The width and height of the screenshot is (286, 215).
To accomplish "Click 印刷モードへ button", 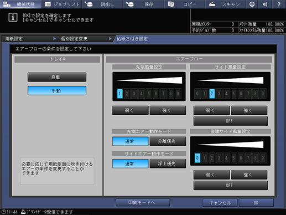I will tap(143, 203).
